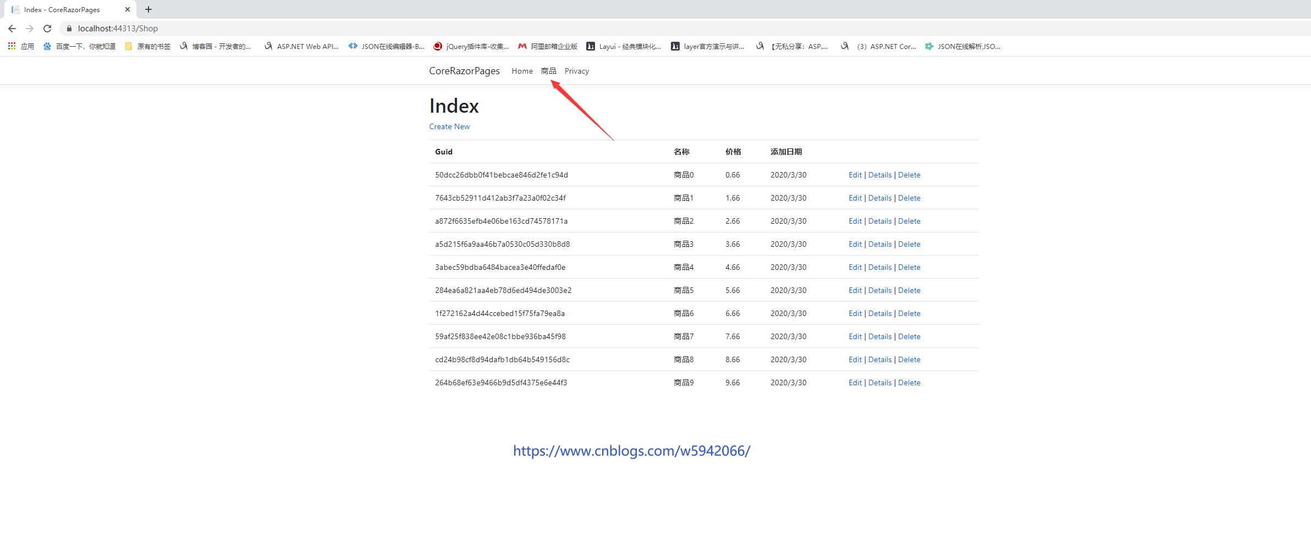
Task: Go to Home in the navbar
Action: point(522,71)
